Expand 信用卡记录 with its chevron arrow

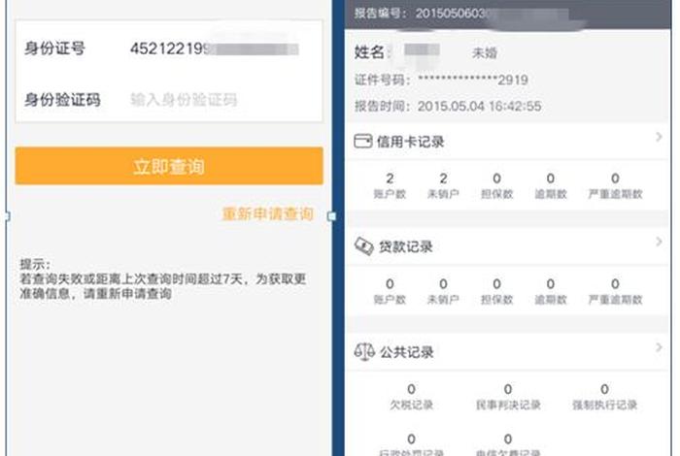(659, 137)
